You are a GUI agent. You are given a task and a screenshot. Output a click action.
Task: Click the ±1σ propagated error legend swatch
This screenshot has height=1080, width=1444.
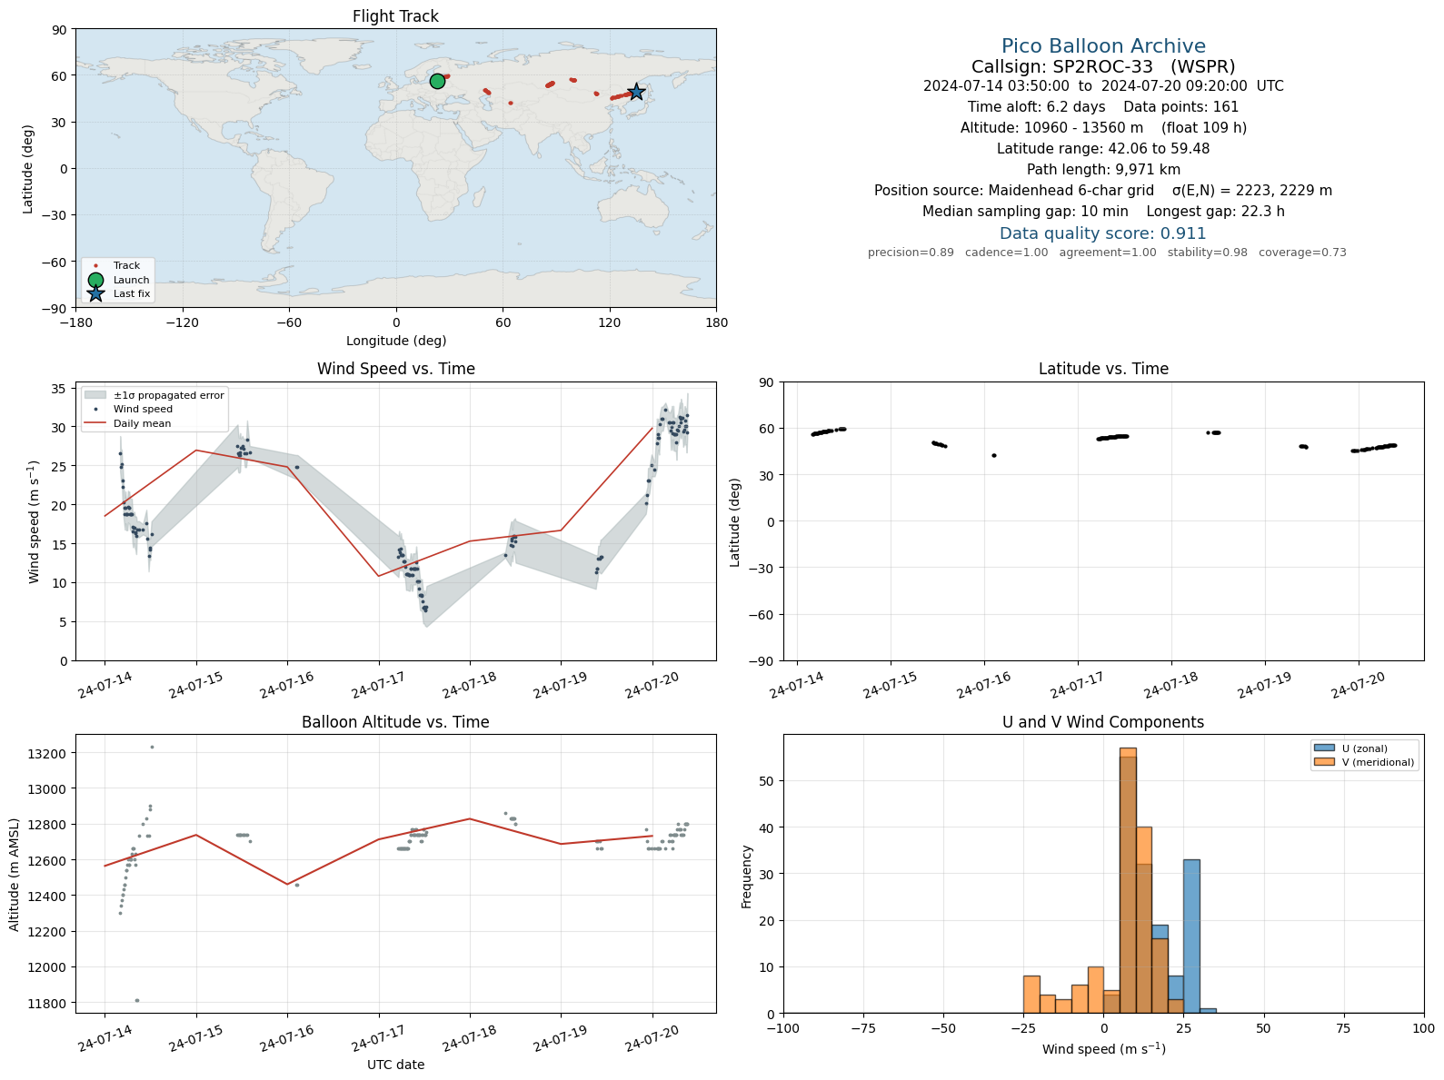[x=95, y=395]
